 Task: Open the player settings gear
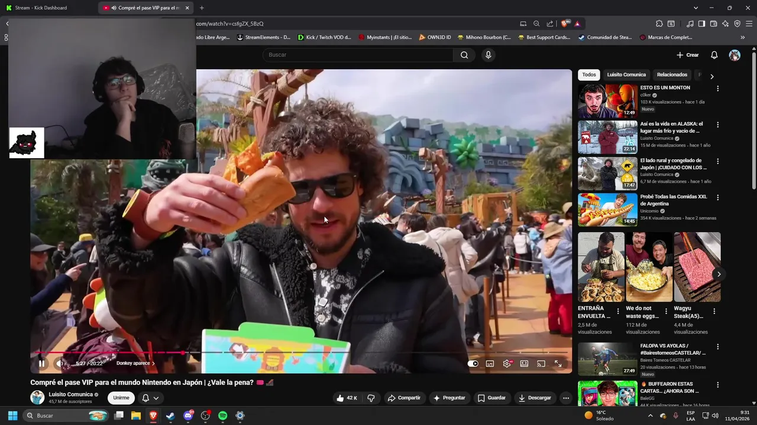coord(507,364)
